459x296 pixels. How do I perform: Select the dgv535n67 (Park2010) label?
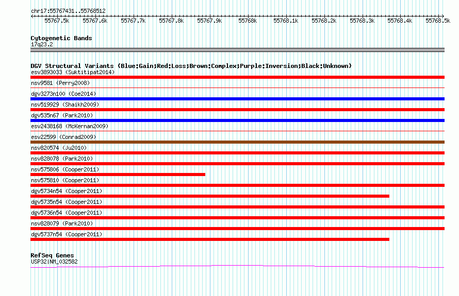62,115
